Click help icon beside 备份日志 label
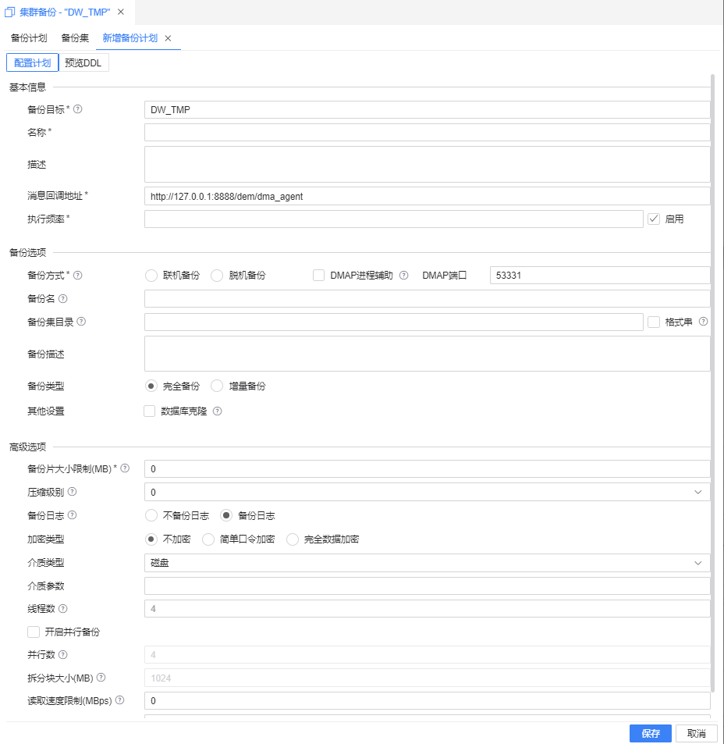Screen dimensions: 724x744 click(x=72, y=514)
